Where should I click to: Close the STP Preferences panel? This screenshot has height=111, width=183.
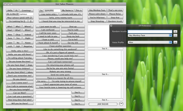pos(111,26)
